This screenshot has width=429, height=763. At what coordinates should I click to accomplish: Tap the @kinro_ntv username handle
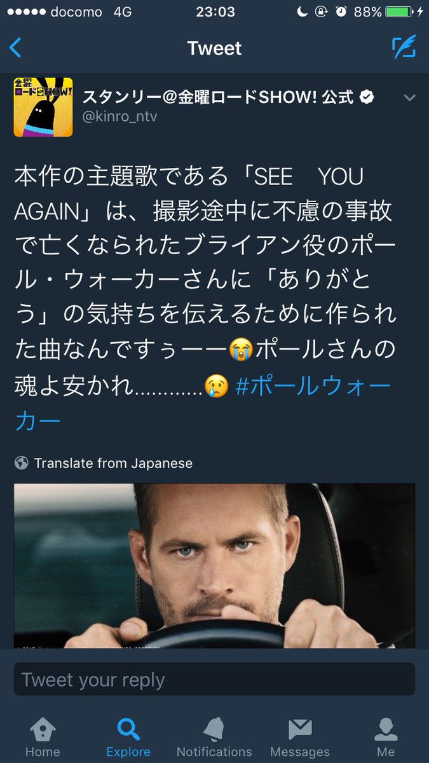click(120, 116)
